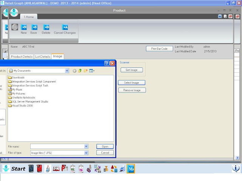
Task: Click the Remove Image button
Action: coord(132,90)
